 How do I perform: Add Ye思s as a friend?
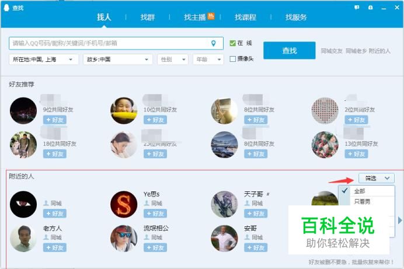[x=155, y=214]
